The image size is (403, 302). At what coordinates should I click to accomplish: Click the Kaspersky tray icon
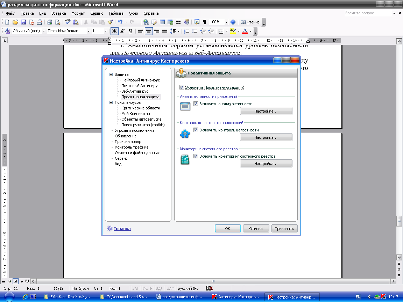(383, 297)
